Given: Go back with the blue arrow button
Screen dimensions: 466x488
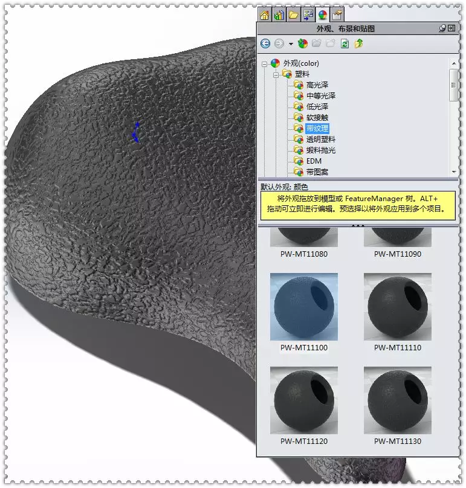Looking at the screenshot, I should click(x=265, y=43).
